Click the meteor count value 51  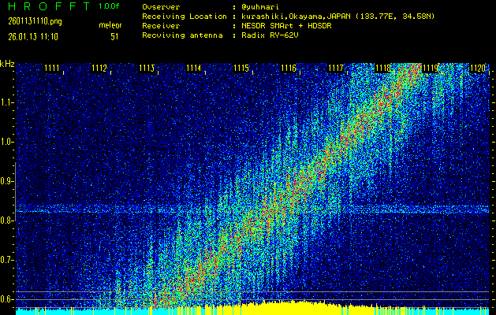pyautogui.click(x=114, y=37)
